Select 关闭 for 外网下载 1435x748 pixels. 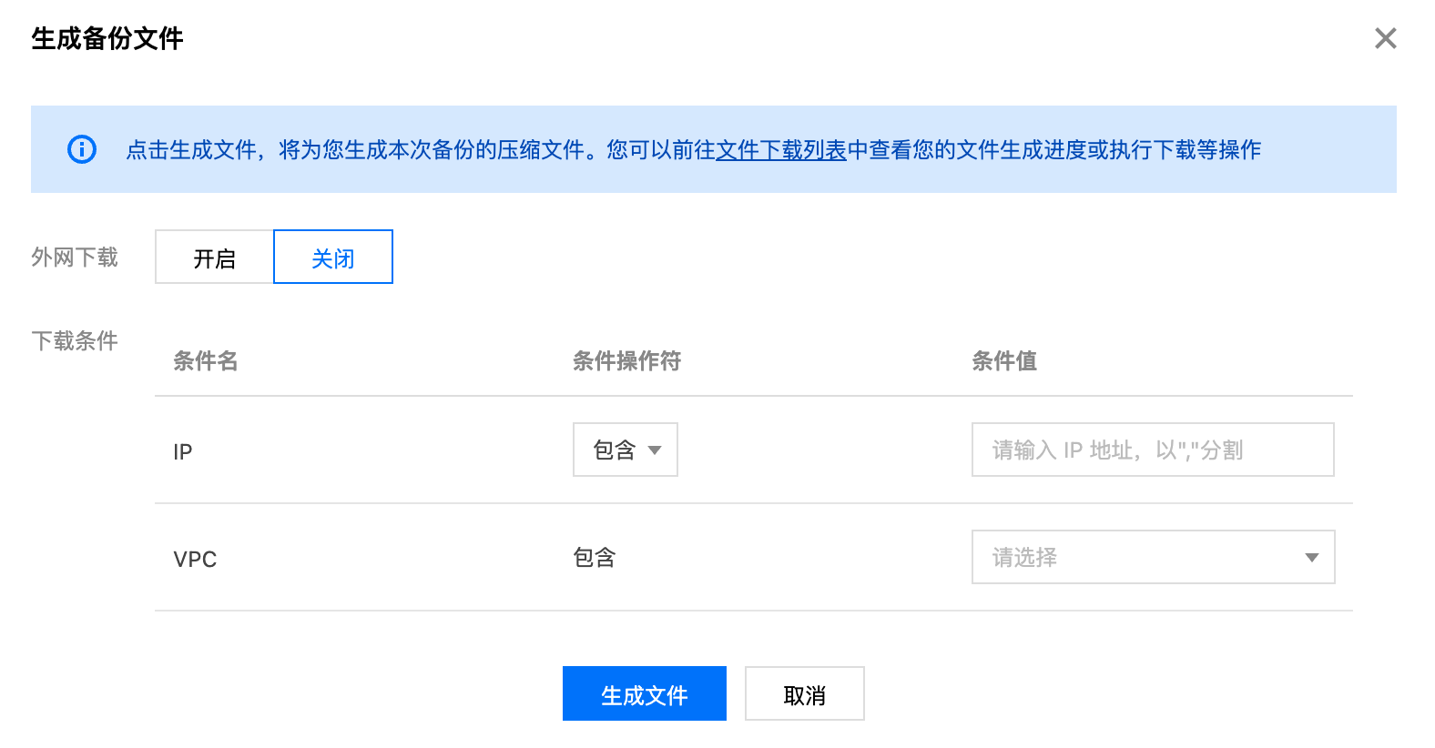point(333,258)
